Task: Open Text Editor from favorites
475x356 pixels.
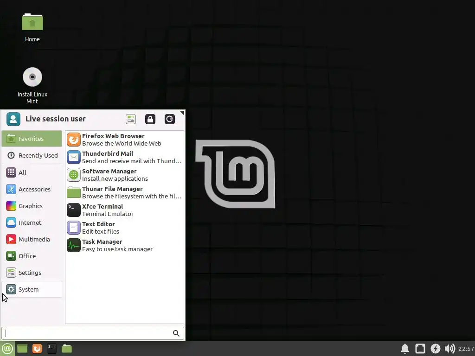Action: click(124, 228)
